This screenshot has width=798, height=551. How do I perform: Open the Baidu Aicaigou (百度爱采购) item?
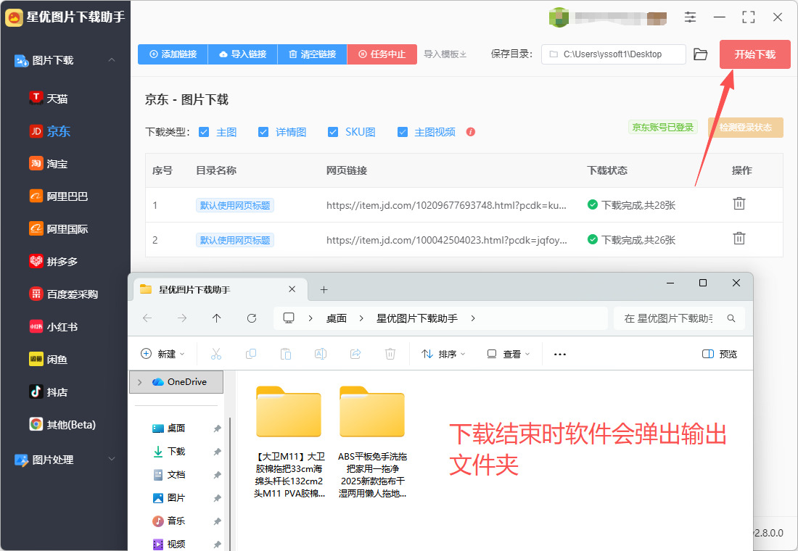pos(64,294)
